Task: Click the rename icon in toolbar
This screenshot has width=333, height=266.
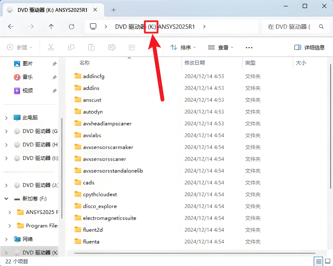Action: 112,47
